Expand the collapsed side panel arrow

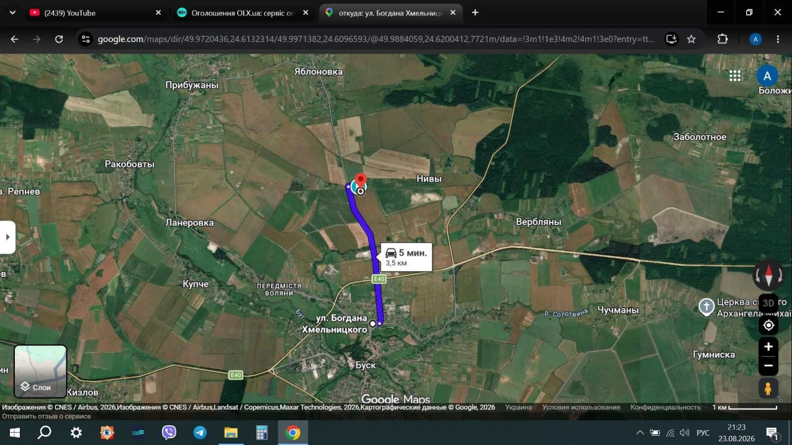[x=7, y=237]
